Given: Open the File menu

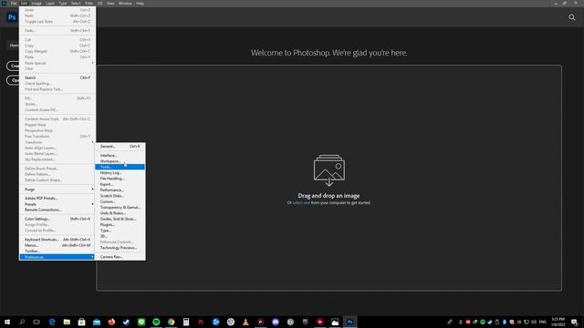Looking at the screenshot, I should click(14, 3).
